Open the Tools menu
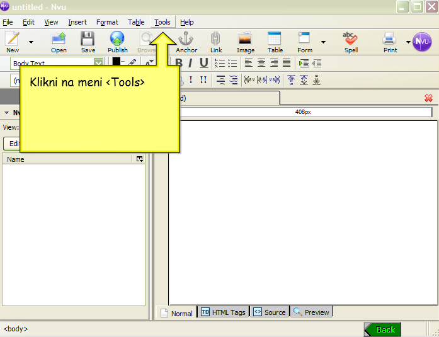Screen dimensions: 439x337 (x=162, y=22)
